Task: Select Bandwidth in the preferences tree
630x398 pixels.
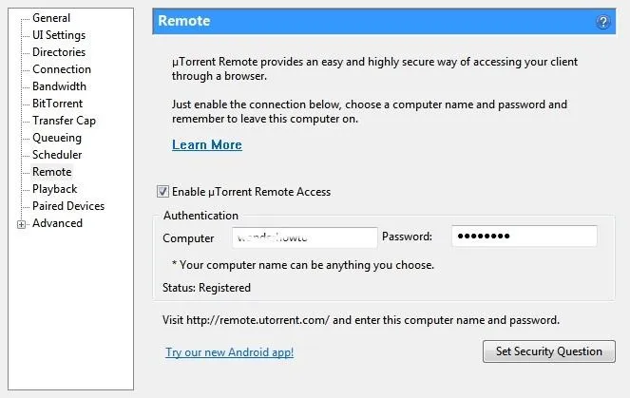Action: pos(60,86)
